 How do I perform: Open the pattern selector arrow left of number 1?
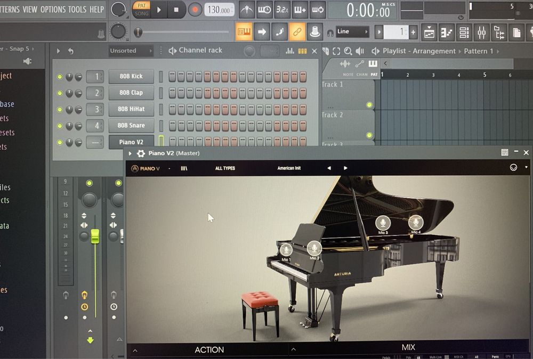click(x=379, y=32)
